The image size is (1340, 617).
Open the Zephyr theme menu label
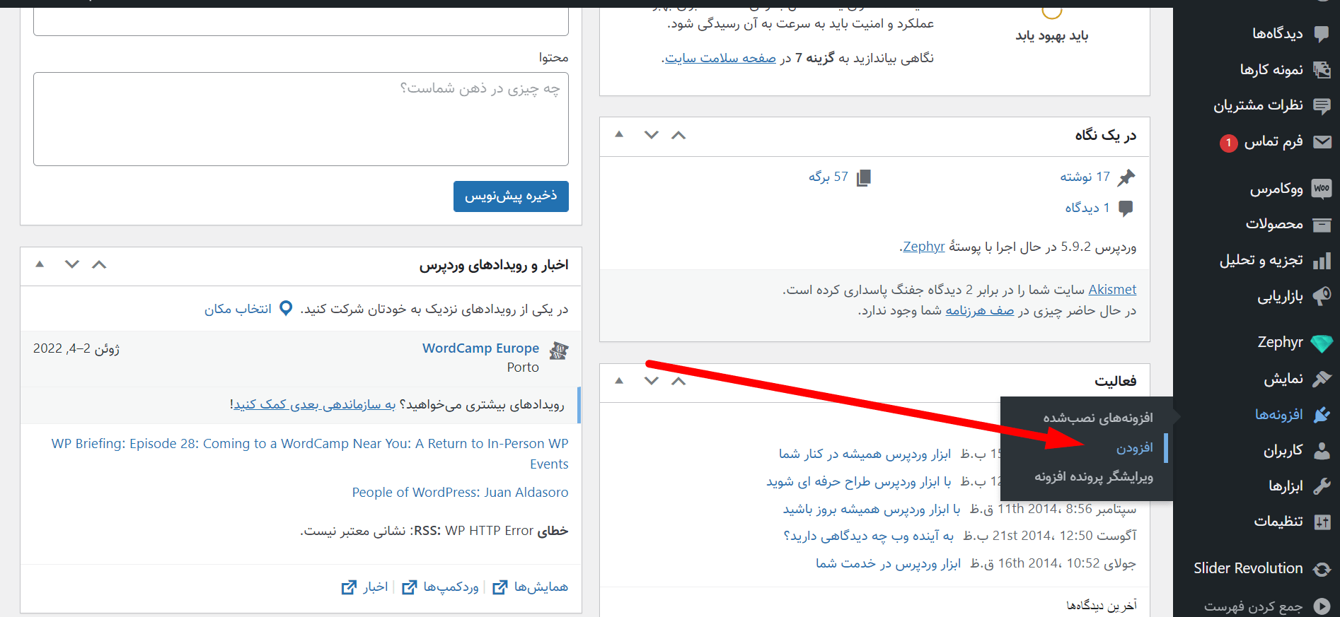coord(1280,342)
